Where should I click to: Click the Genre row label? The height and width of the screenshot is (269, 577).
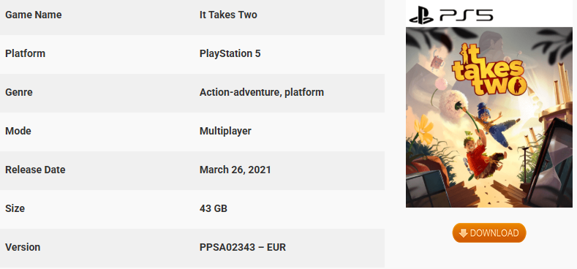(x=19, y=92)
